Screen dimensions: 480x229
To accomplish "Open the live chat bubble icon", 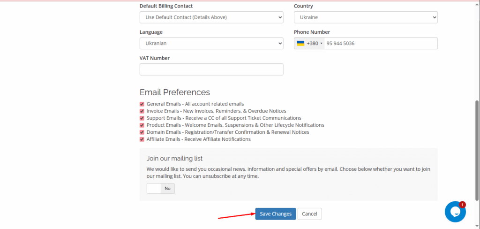I will (455, 212).
